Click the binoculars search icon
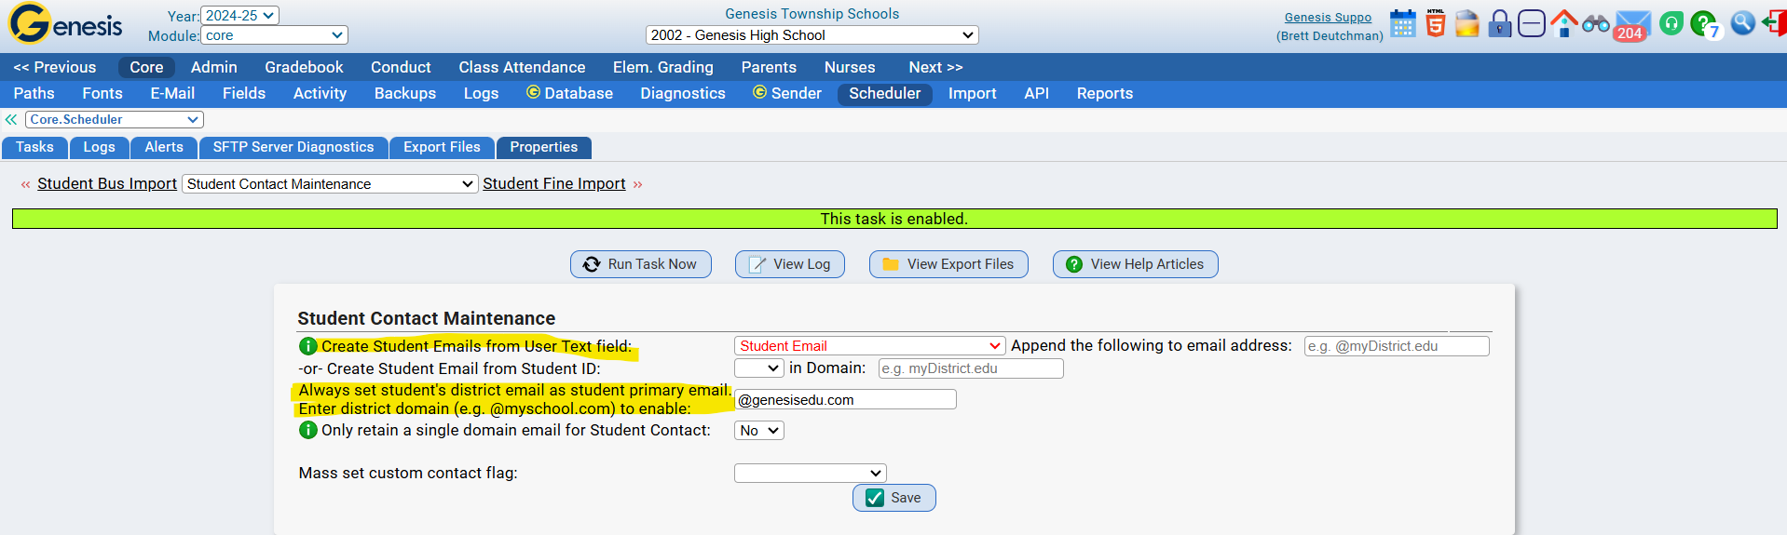 coord(1596,23)
